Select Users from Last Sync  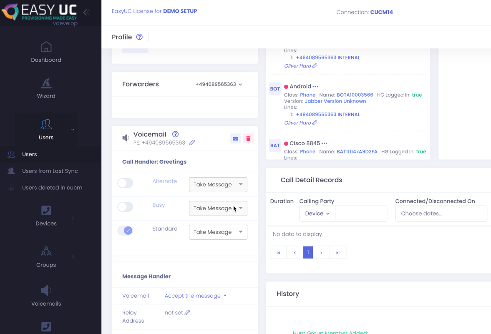coord(50,171)
